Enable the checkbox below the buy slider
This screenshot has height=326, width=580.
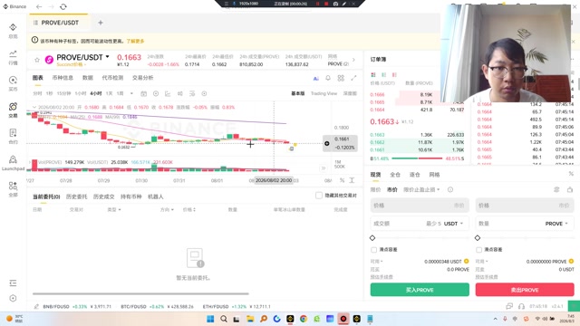point(373,250)
